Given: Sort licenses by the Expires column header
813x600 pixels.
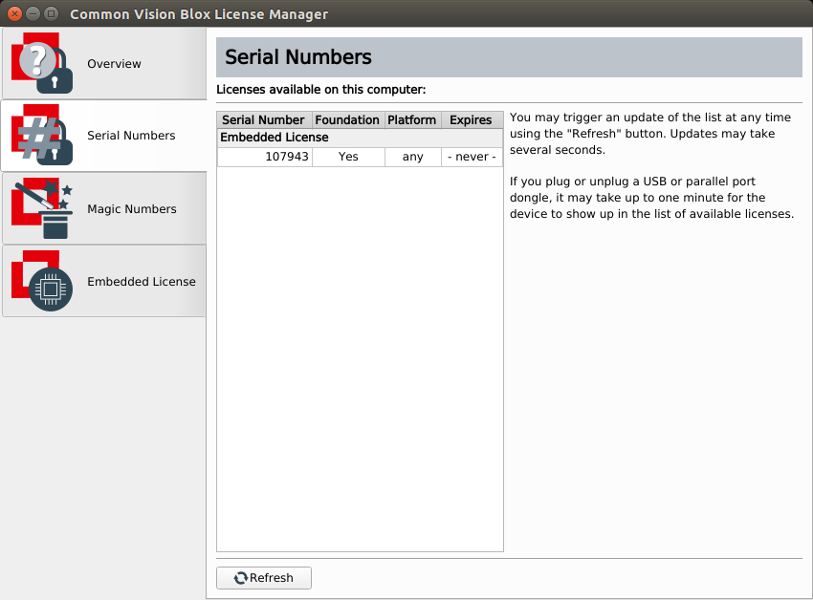Looking at the screenshot, I should [471, 120].
